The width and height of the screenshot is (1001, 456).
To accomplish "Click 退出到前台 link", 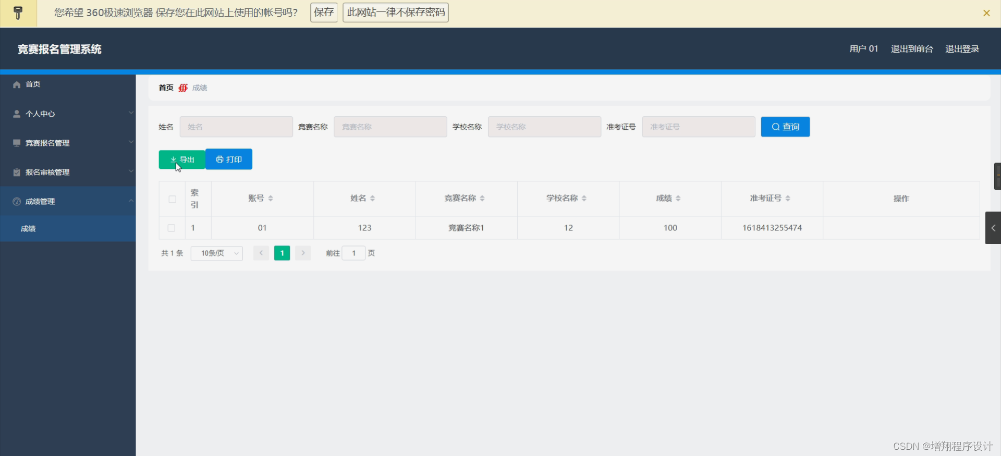I will coord(912,48).
